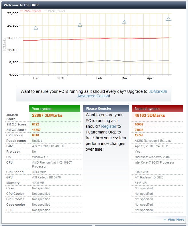Select the Fastest system header

(x=157, y=109)
